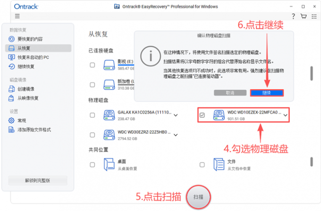This screenshot has height=211, width=321.
Task: Click the 2794.52 GB size text
Action: tap(127, 139)
